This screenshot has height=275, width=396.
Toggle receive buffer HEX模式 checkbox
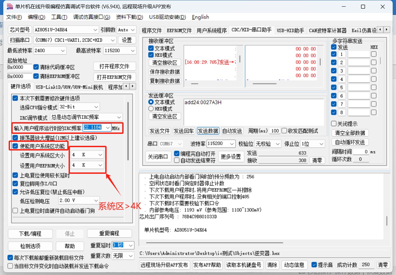151,55
